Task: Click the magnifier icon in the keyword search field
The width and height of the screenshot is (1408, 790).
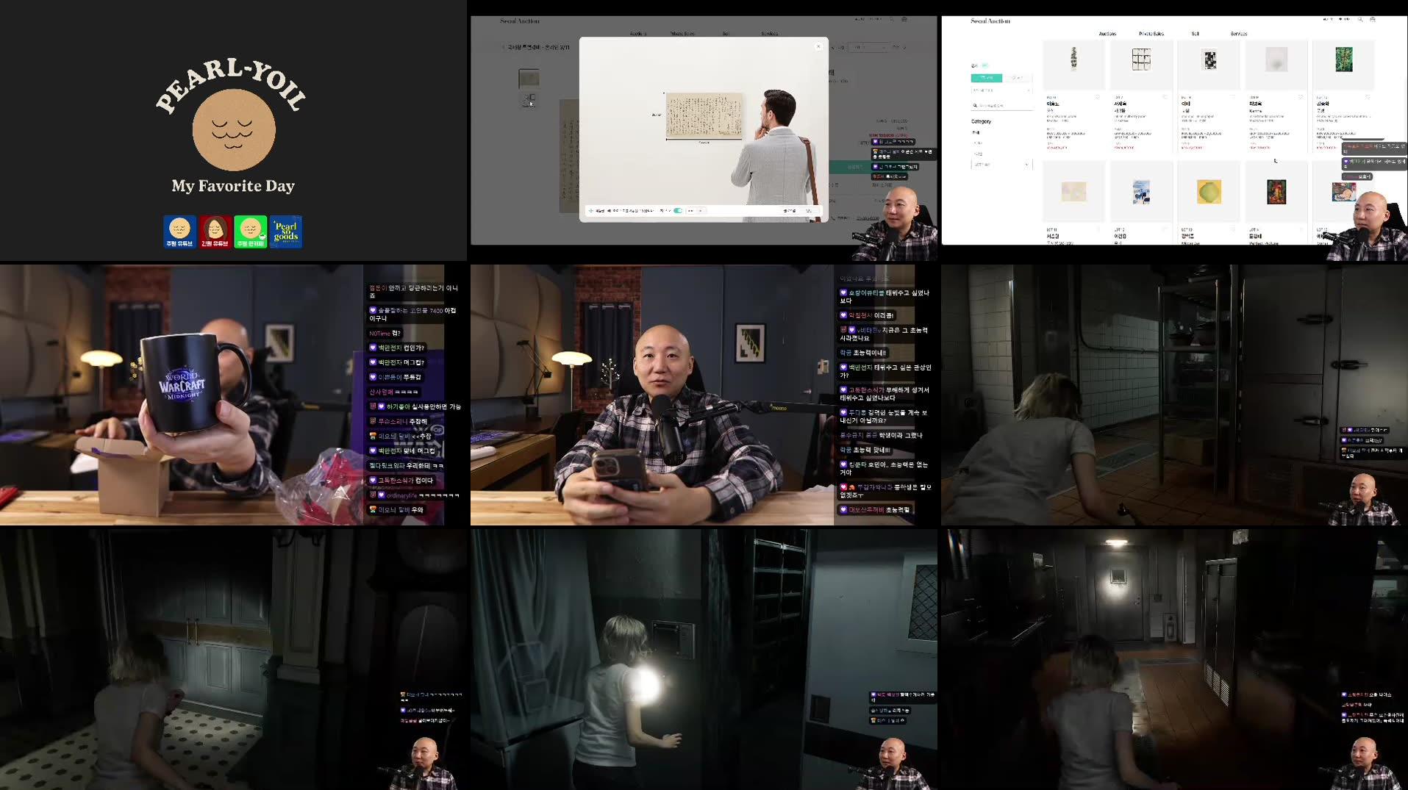Action: coord(974,106)
